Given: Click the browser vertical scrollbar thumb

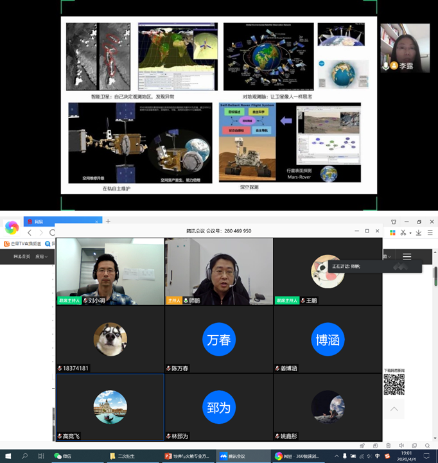Looking at the screenshot, I should pyautogui.click(x=435, y=275).
